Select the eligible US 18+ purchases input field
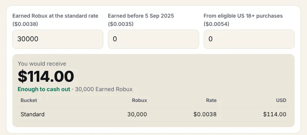Screen dimensions: 307x135 point(249,39)
